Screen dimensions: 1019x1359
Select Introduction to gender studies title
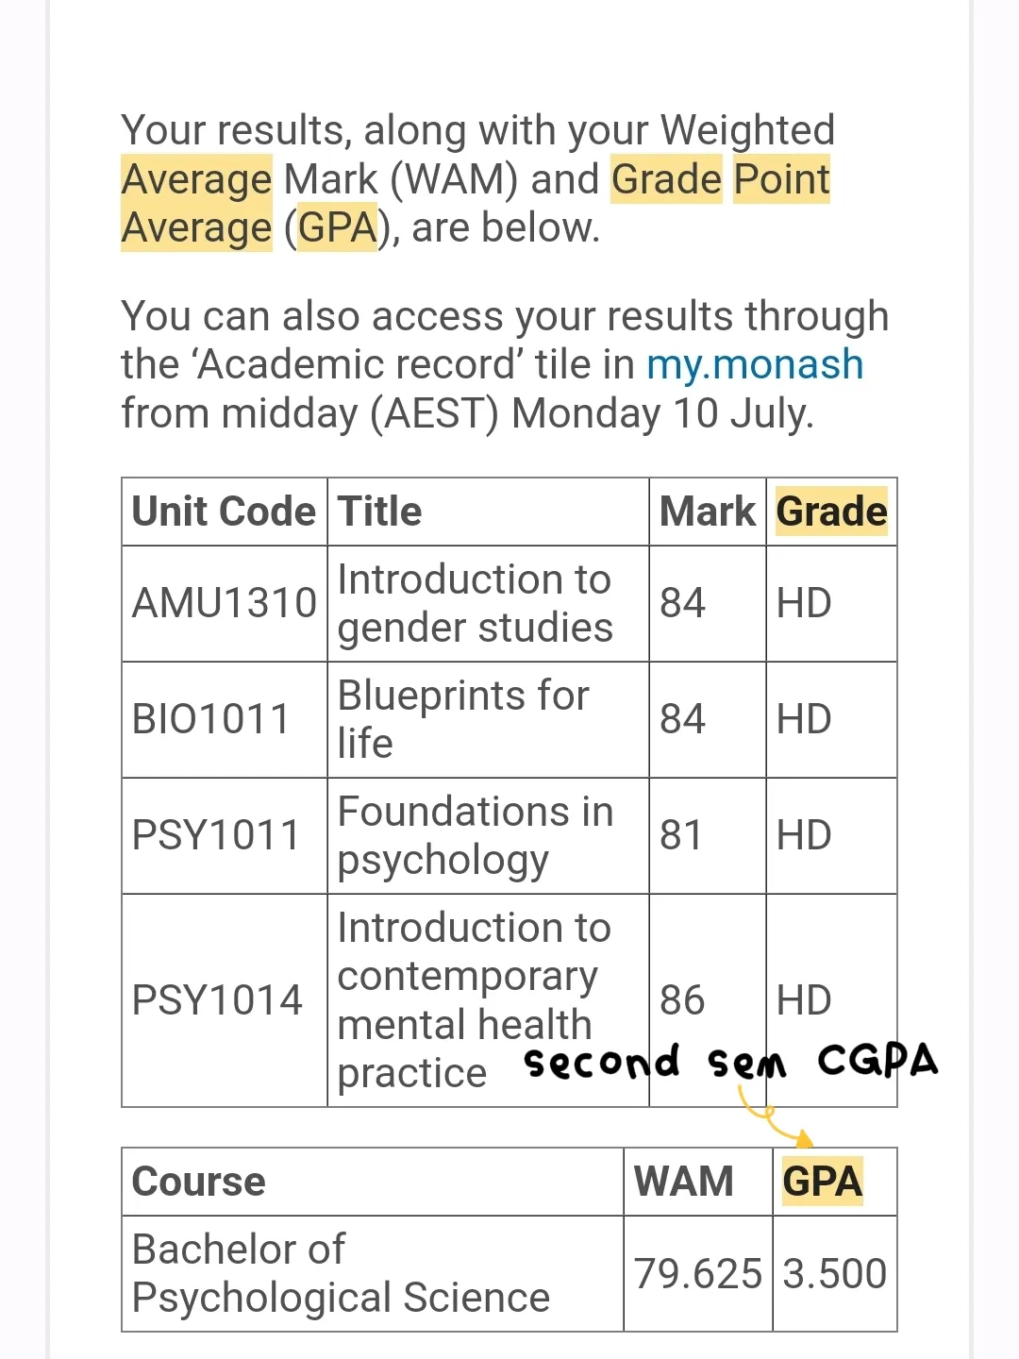[476, 603]
